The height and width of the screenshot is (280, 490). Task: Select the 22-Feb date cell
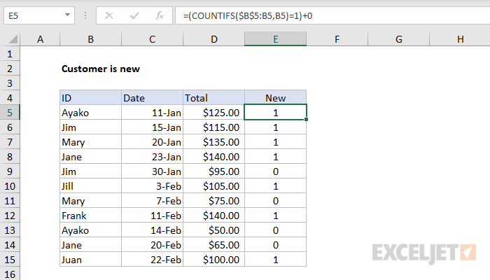click(x=152, y=260)
